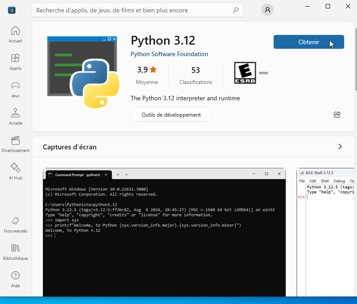This screenshot has height=304, width=357.
Task: Click the ESRB rating badge
Action: point(245,73)
